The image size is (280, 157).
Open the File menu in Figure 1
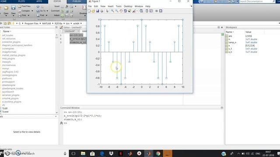pyautogui.click(x=90, y=6)
